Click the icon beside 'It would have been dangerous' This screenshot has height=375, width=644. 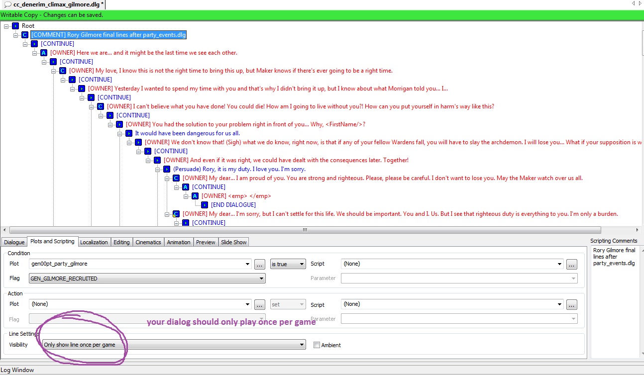tap(129, 133)
